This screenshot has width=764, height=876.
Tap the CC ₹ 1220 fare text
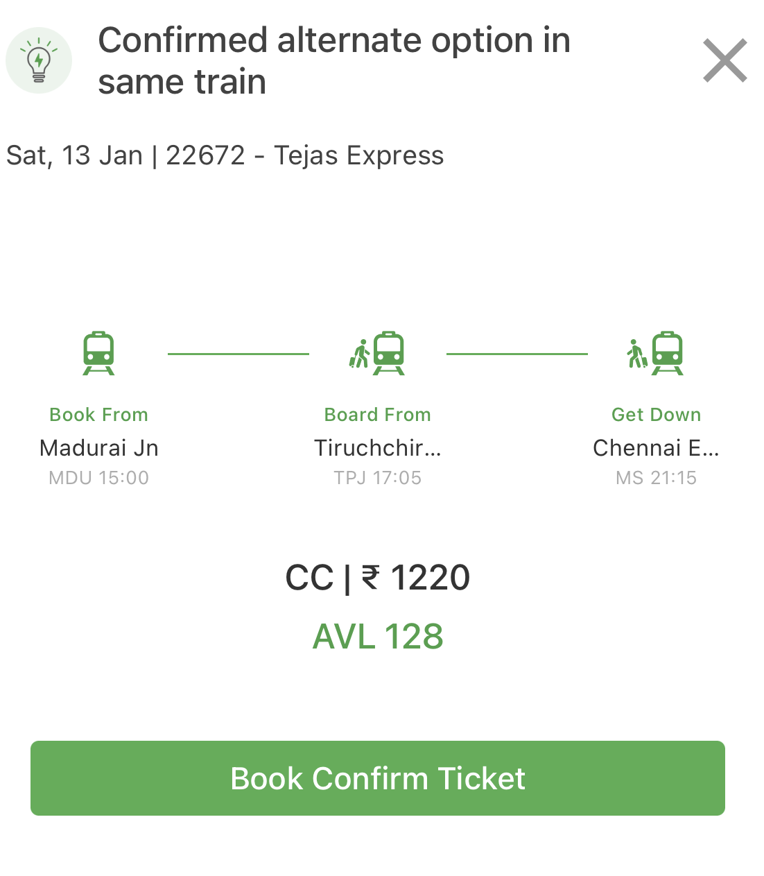[377, 578]
